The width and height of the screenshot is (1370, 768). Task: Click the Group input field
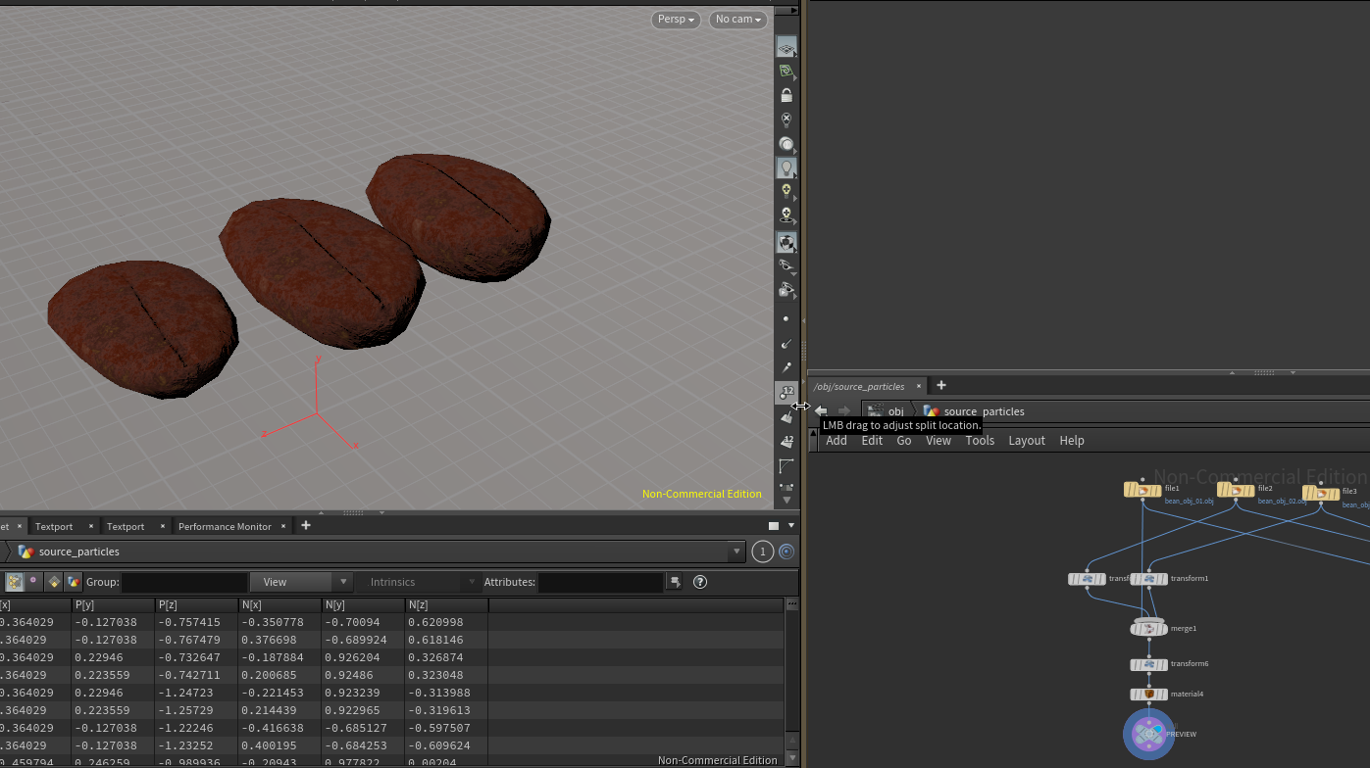[183, 582]
